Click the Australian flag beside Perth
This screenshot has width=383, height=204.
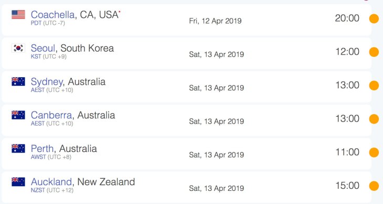point(18,148)
